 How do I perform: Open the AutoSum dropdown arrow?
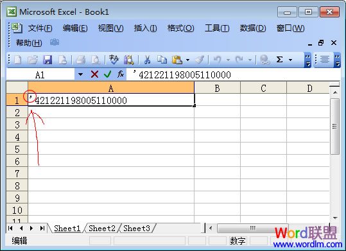pyautogui.click(x=290, y=60)
